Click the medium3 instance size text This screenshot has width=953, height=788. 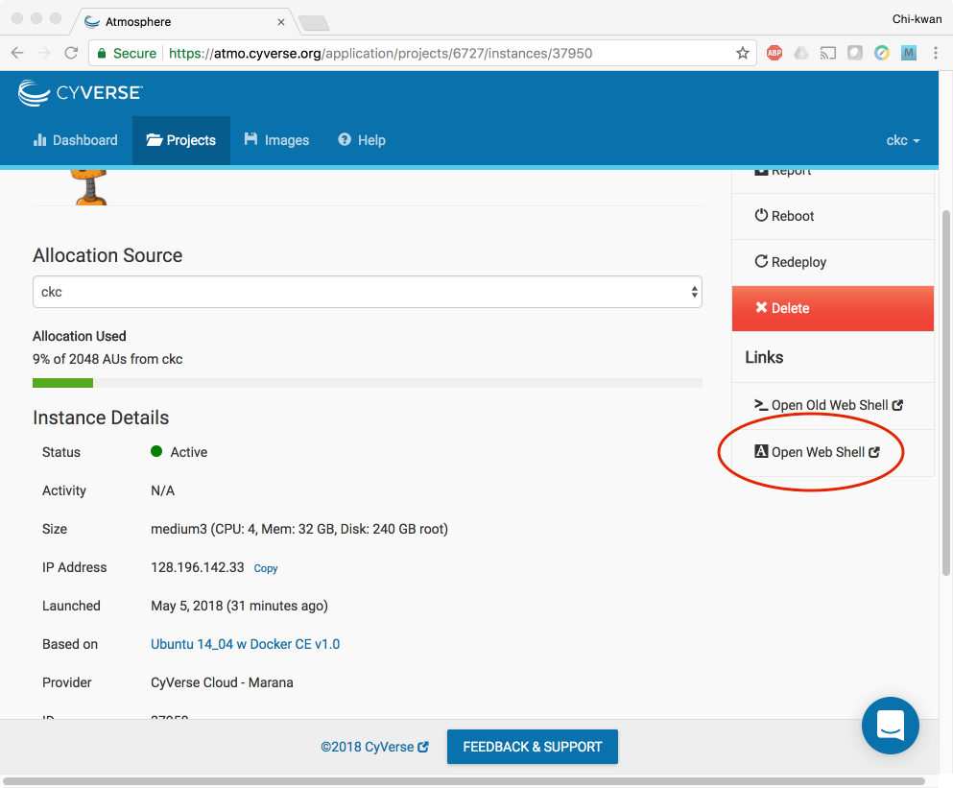pos(299,530)
